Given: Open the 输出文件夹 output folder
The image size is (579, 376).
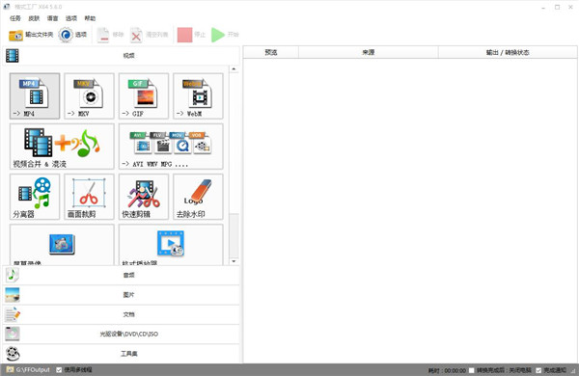Looking at the screenshot, I should click(31, 35).
